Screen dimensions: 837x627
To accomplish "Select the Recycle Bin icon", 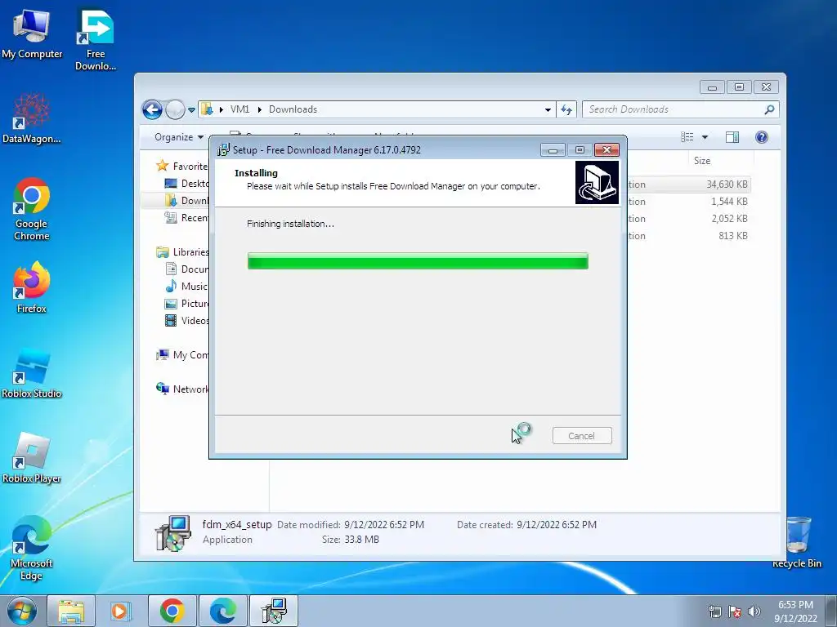I will click(797, 542).
